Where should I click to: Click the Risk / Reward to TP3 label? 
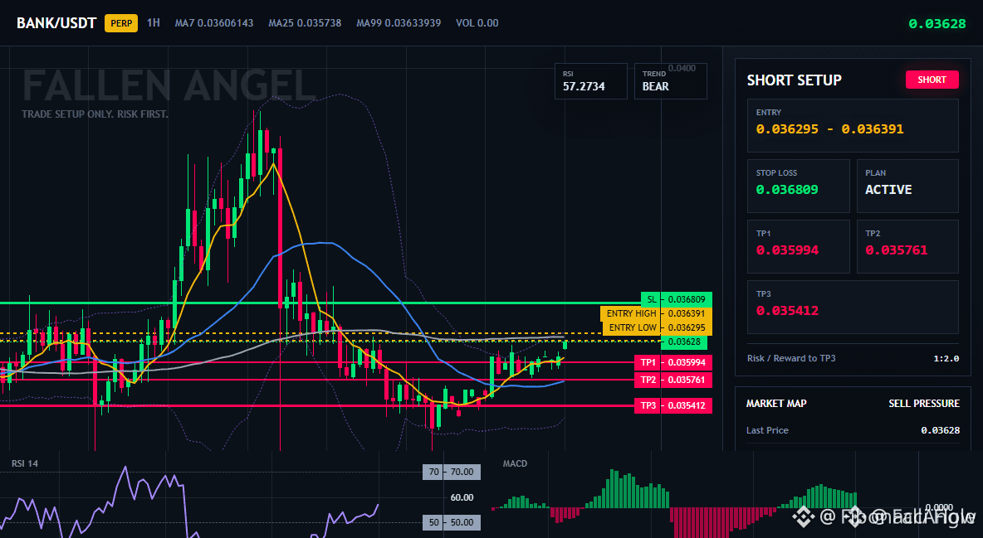tap(791, 358)
